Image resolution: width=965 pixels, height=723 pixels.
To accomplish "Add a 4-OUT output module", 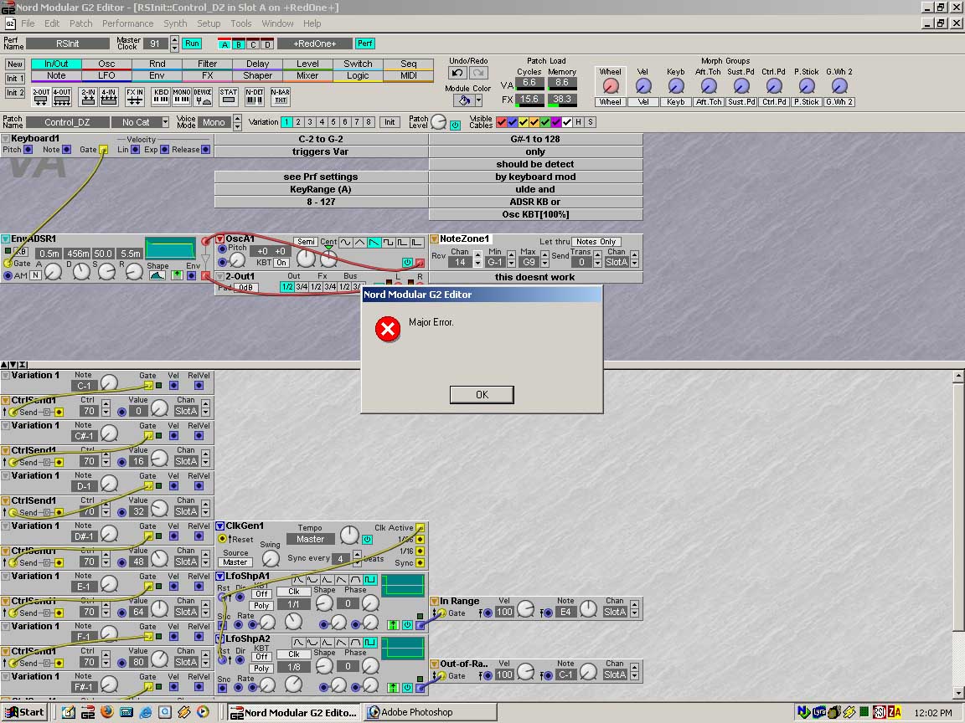I will coord(61,96).
